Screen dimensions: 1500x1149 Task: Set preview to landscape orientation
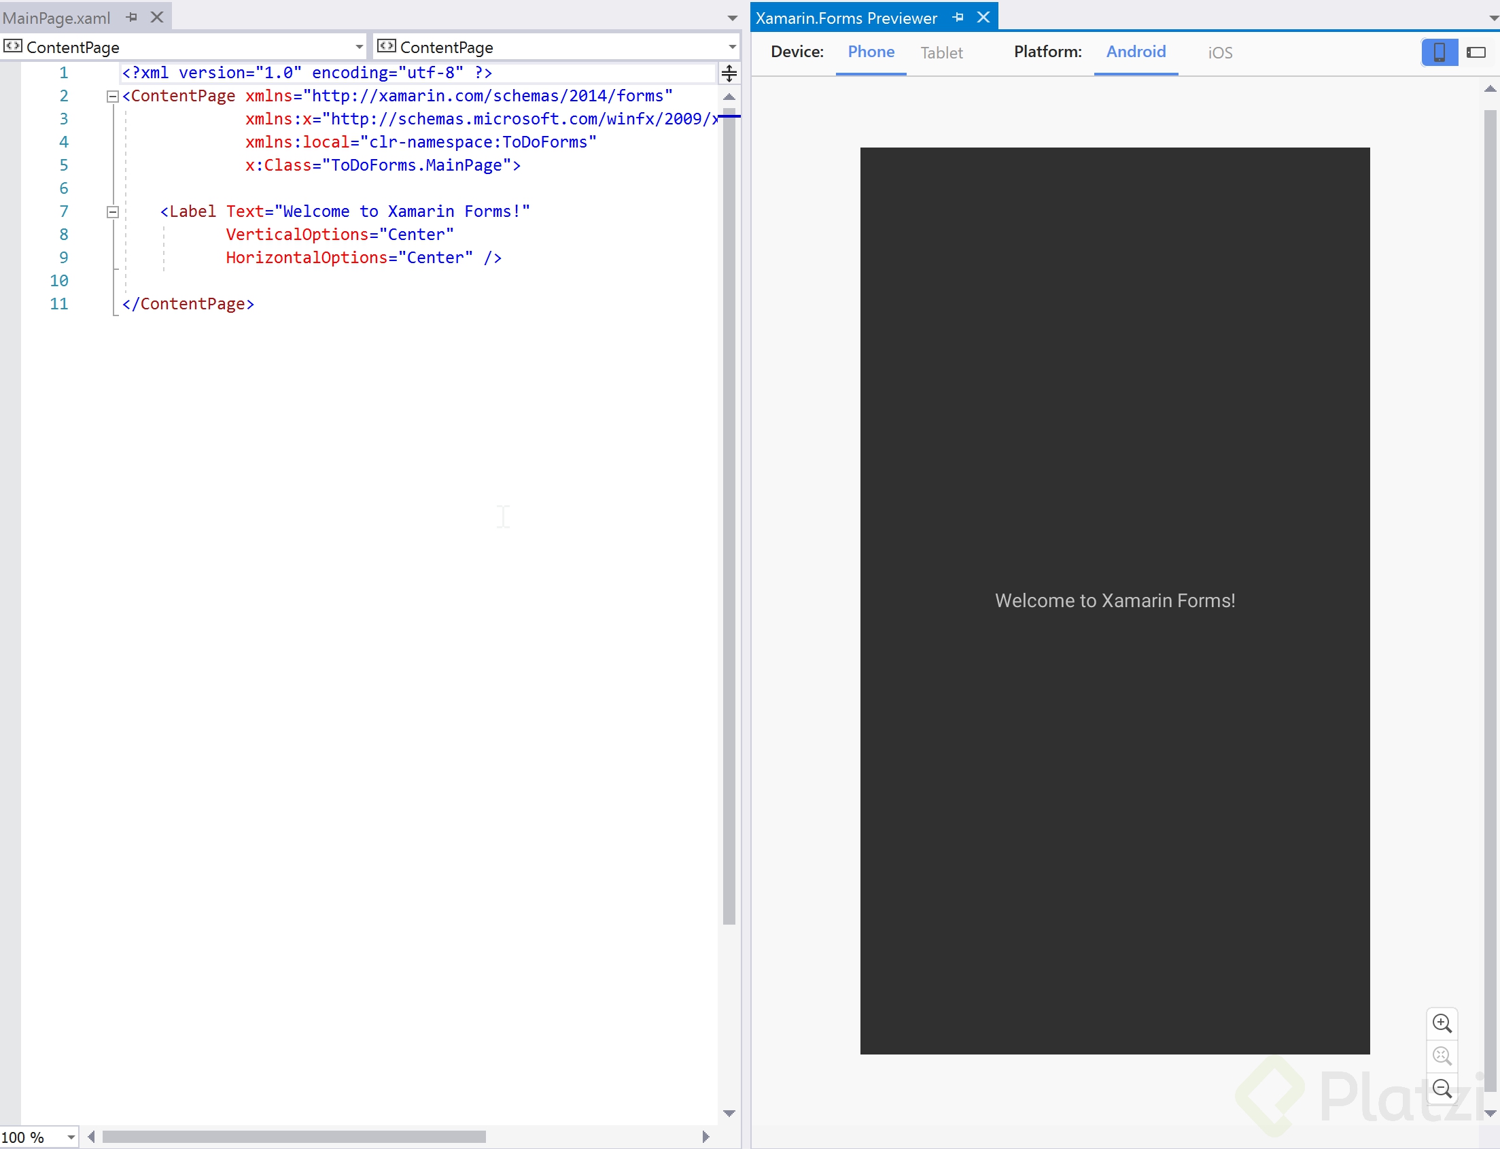(1477, 52)
